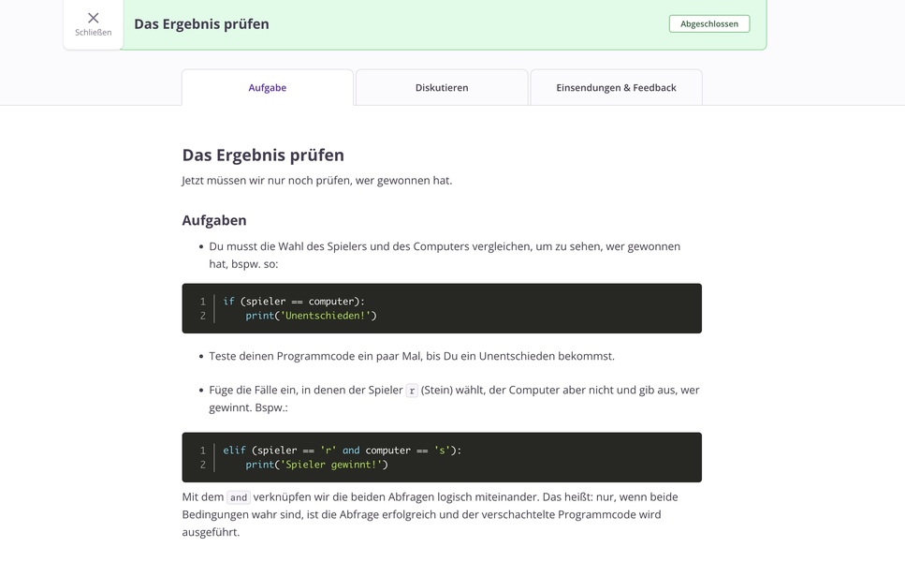The height and width of the screenshot is (562, 905).
Task: Click the print('Spieler gewinnt!') code line
Action: (x=316, y=465)
